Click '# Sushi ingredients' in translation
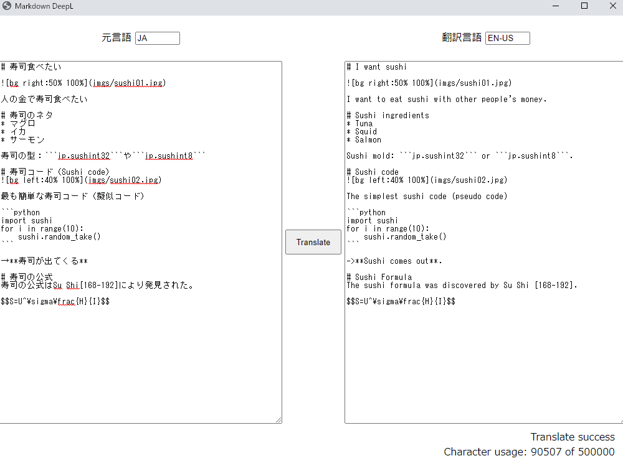 click(x=388, y=115)
